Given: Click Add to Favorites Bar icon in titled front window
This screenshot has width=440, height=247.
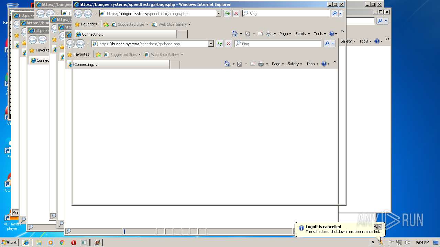Looking at the screenshot, I should (x=106, y=24).
